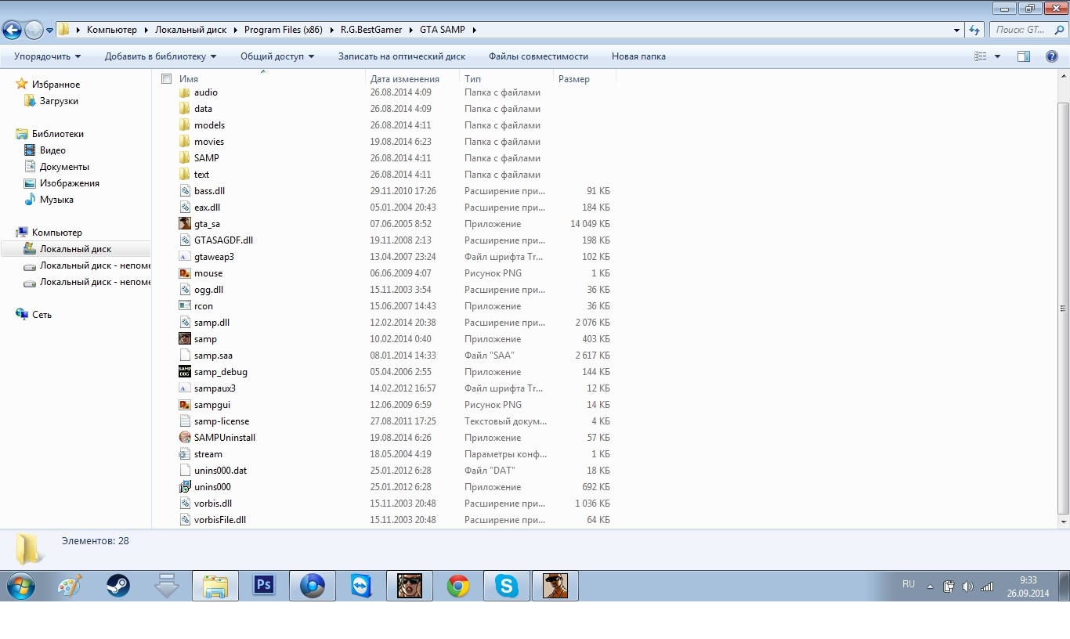The height and width of the screenshot is (639, 1070).
Task: Select the gtaweap3 font file icon
Action: (185, 257)
